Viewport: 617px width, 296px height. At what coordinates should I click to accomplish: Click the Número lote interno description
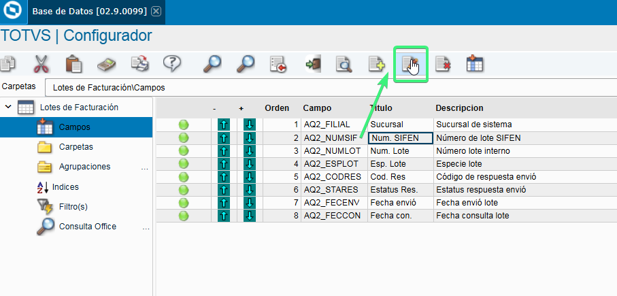pyautogui.click(x=473, y=151)
